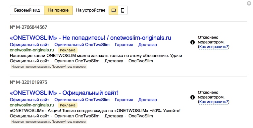Switch to На поиске view

coord(58,10)
